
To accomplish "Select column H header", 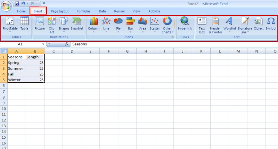I will 146,51.
